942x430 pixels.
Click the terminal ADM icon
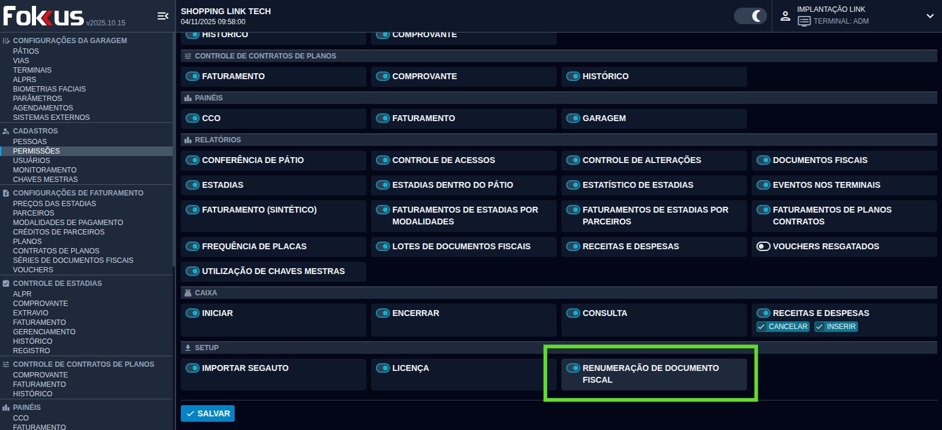(x=804, y=21)
